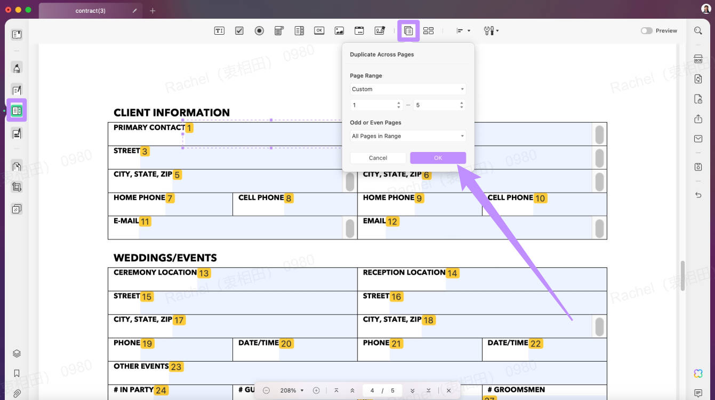Select the Date Field form tool

pos(359,31)
